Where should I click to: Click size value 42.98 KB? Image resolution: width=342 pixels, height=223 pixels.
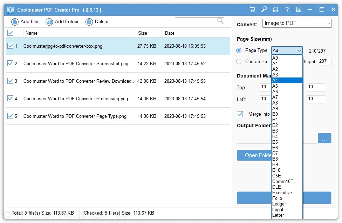pyautogui.click(x=146, y=81)
